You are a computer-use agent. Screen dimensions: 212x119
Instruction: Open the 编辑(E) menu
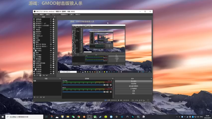[42, 15]
